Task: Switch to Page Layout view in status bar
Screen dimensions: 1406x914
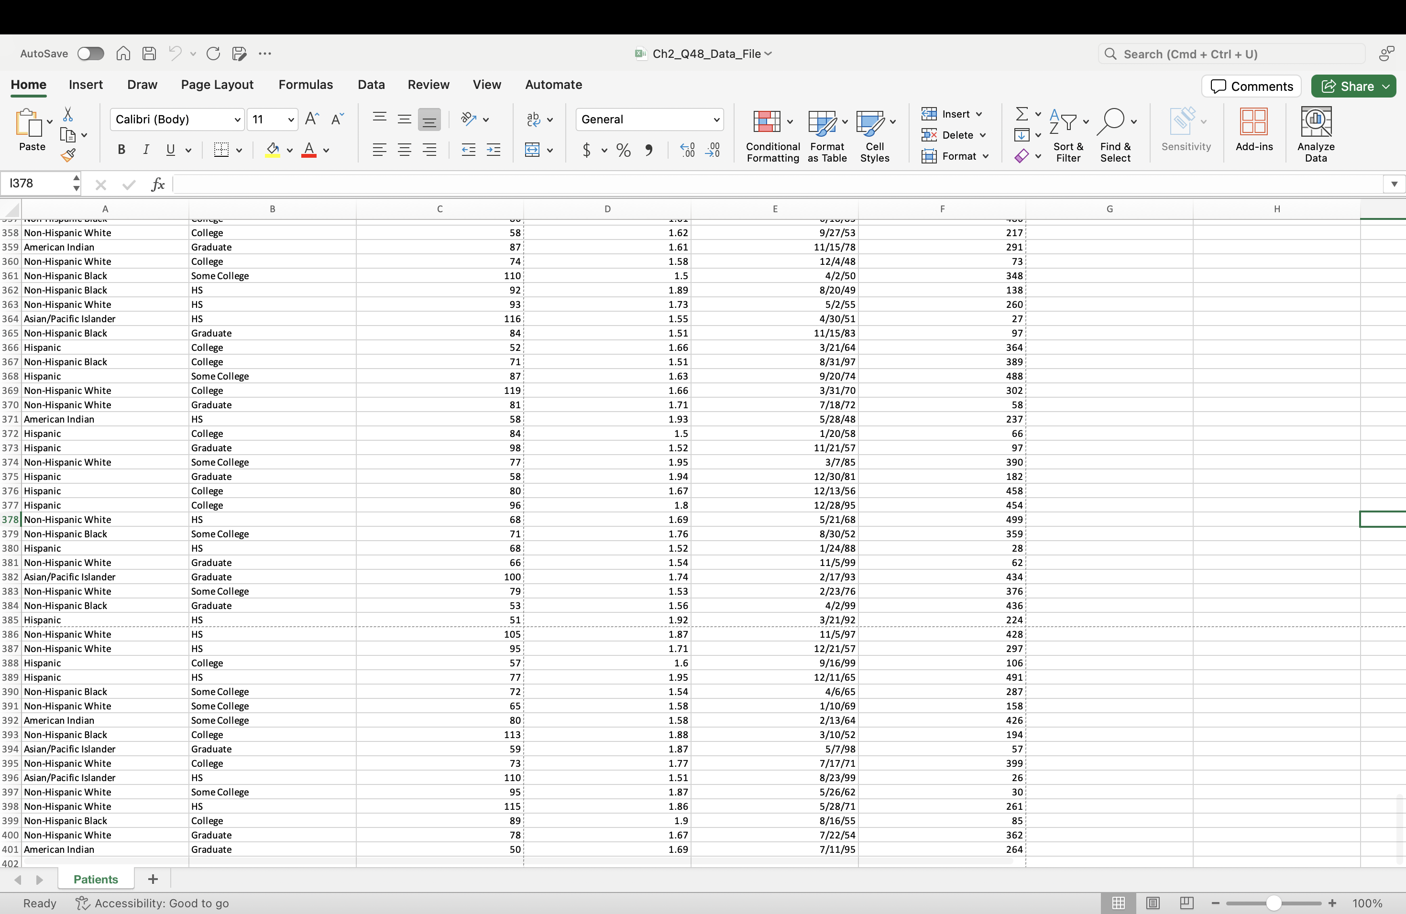Action: tap(1153, 903)
